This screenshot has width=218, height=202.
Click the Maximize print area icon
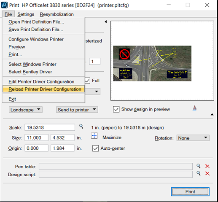click(94, 136)
